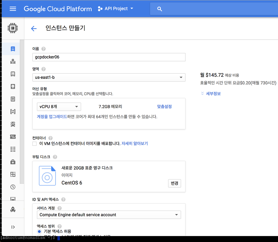Focus the gcpdocker06 name input field
The image size is (278, 242).
109,57
